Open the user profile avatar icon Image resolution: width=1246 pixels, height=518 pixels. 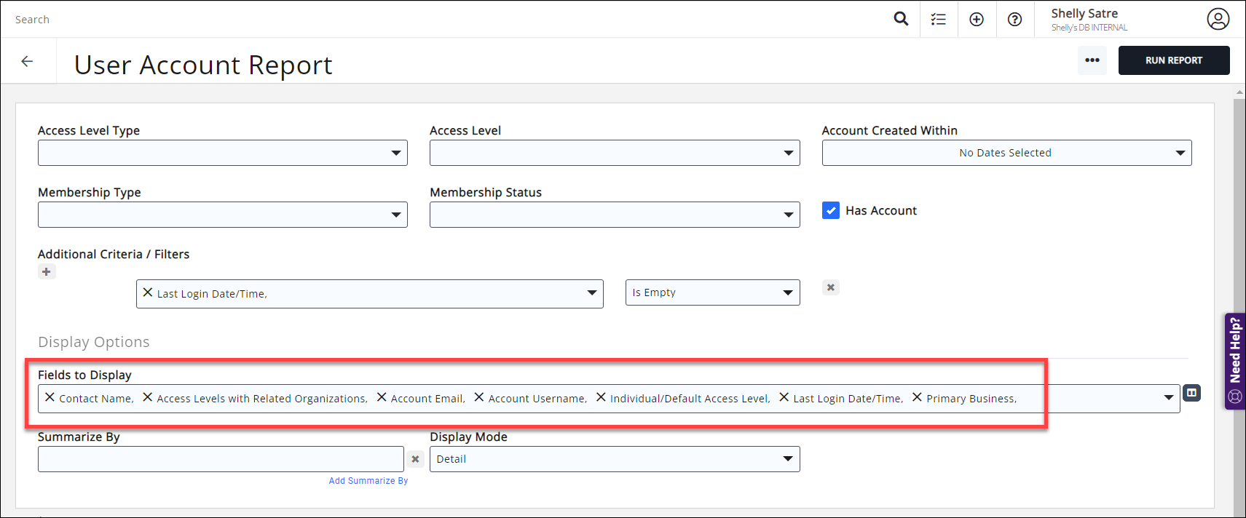pyautogui.click(x=1218, y=19)
